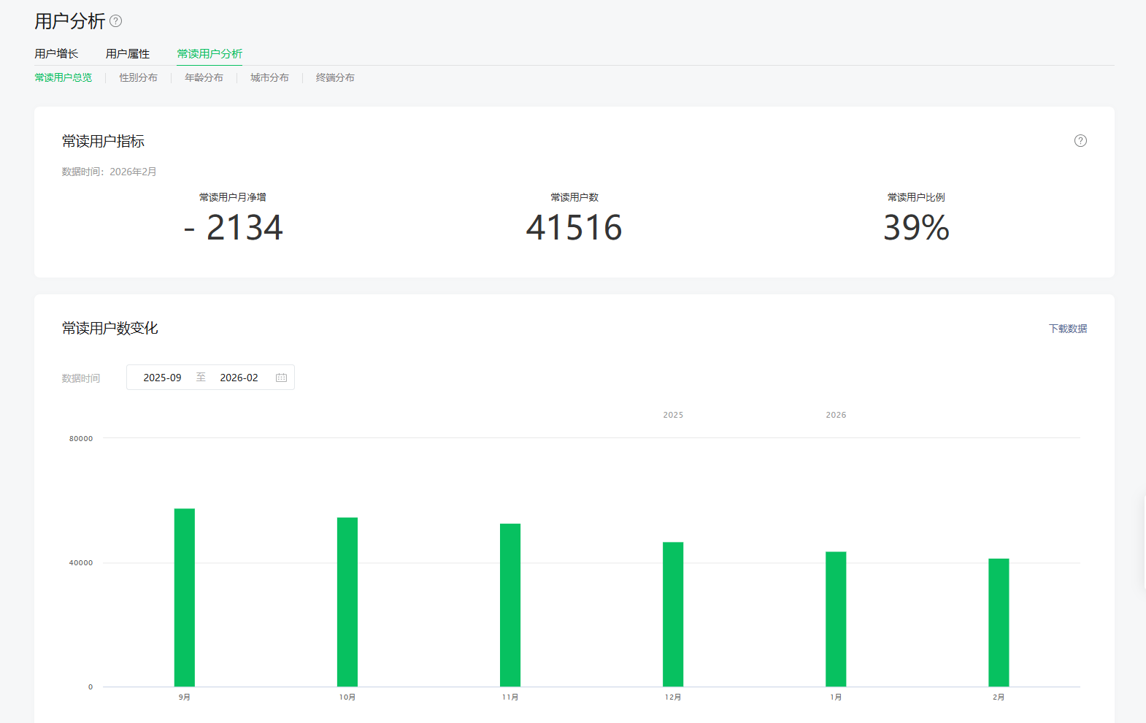This screenshot has height=723, width=1146.
Task: Open 常读用户总览 sub-tab
Action: [x=64, y=77]
